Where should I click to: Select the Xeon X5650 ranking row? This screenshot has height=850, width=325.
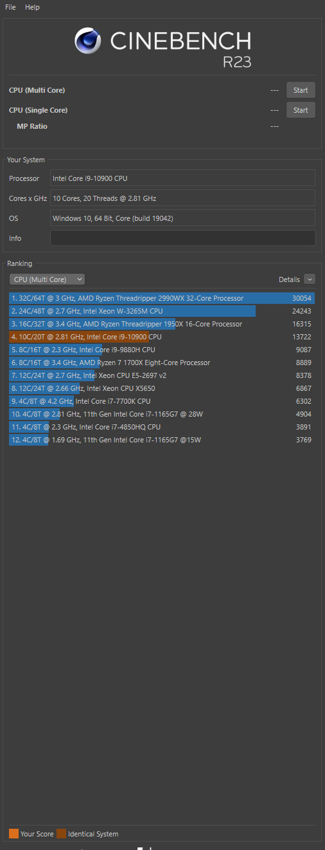click(162, 388)
